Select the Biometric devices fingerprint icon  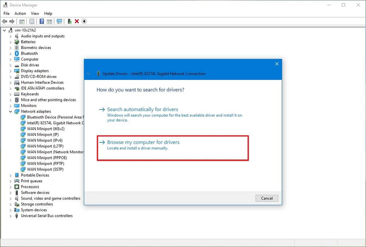tap(17, 47)
